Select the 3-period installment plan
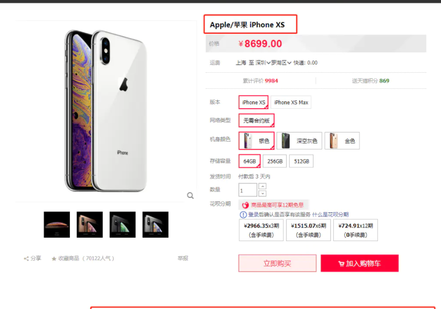This screenshot has height=309, width=441. [261, 230]
